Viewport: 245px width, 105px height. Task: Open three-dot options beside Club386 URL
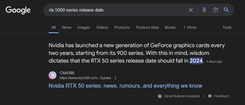pyautogui.click(x=115, y=78)
